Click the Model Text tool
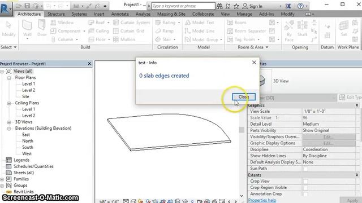 pos(200,23)
